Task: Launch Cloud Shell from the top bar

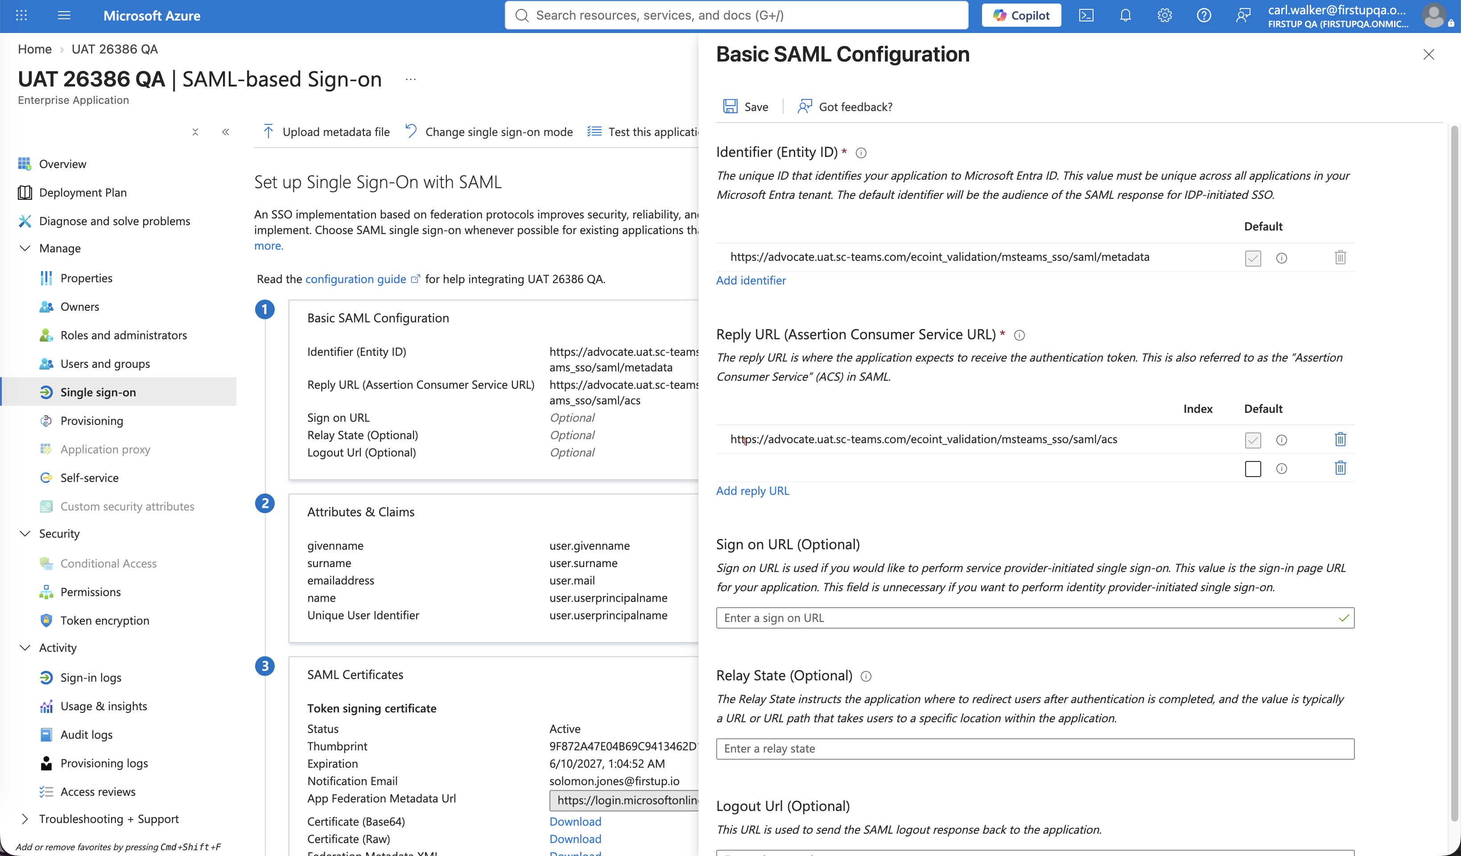Action: pos(1086,16)
